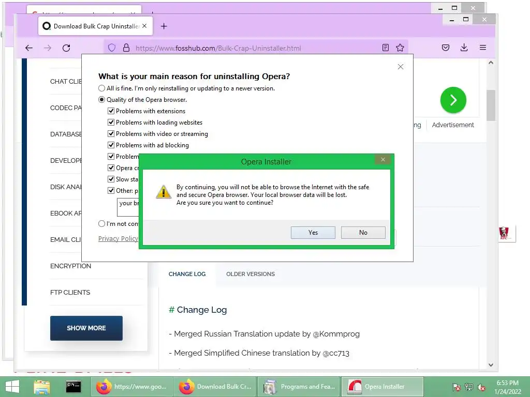
Task: Uncheck the 'Opera cr...' checkbox
Action: pyautogui.click(x=111, y=168)
